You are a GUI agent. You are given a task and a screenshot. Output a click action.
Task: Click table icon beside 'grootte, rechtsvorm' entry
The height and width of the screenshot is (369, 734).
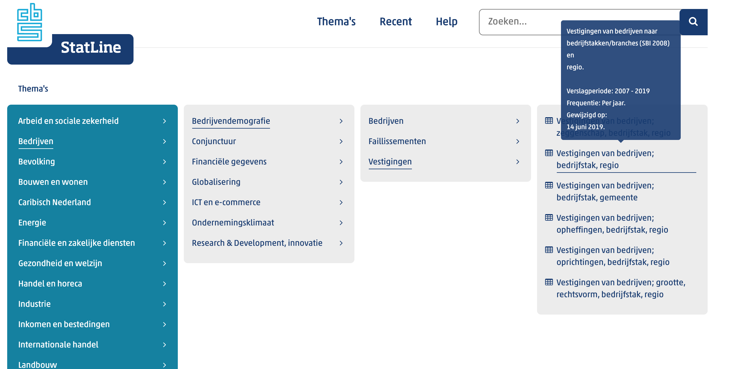(549, 282)
